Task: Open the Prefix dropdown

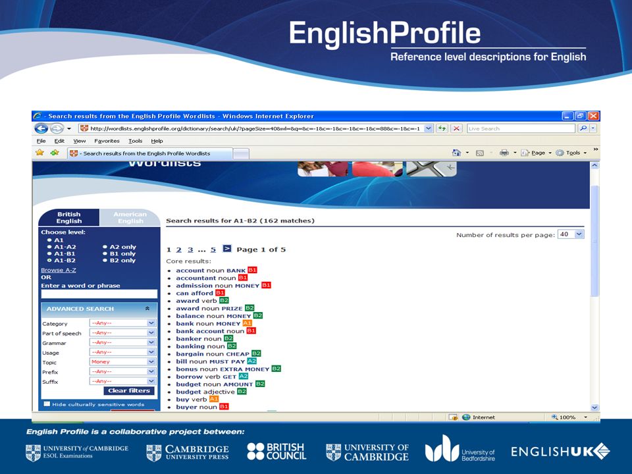Action: pos(122,371)
